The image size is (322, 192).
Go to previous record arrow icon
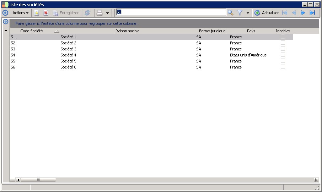pyautogui.click(x=294, y=13)
